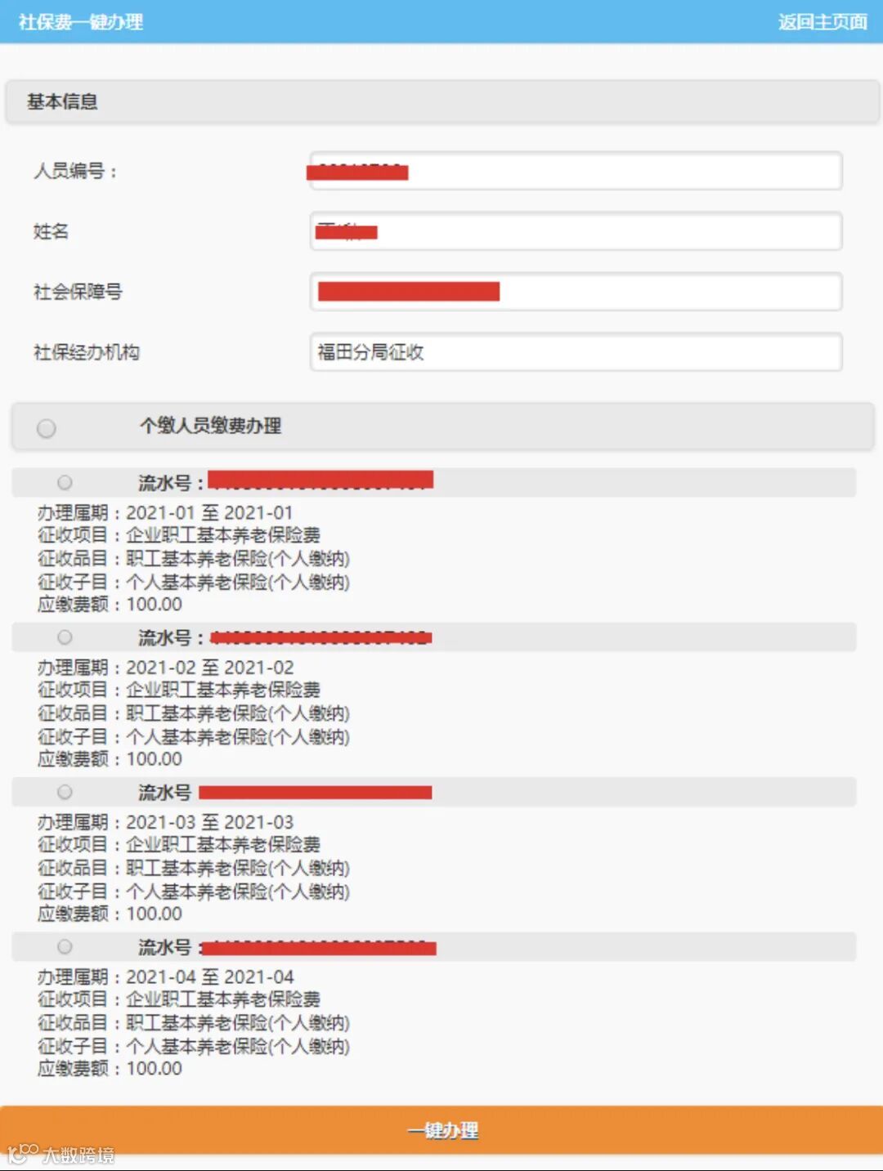Click the 个缴人员缴费办理 section header label
This screenshot has height=1171, width=883.
pyautogui.click(x=210, y=426)
